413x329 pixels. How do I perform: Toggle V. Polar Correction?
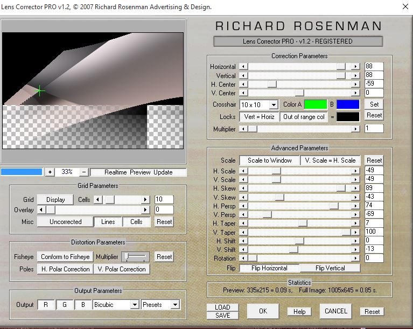click(122, 269)
